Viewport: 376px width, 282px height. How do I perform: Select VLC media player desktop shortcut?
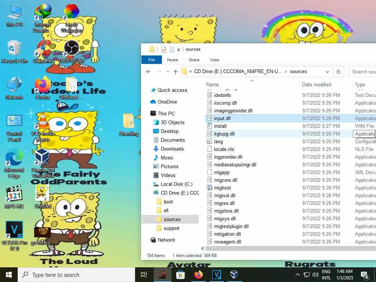tap(43, 127)
